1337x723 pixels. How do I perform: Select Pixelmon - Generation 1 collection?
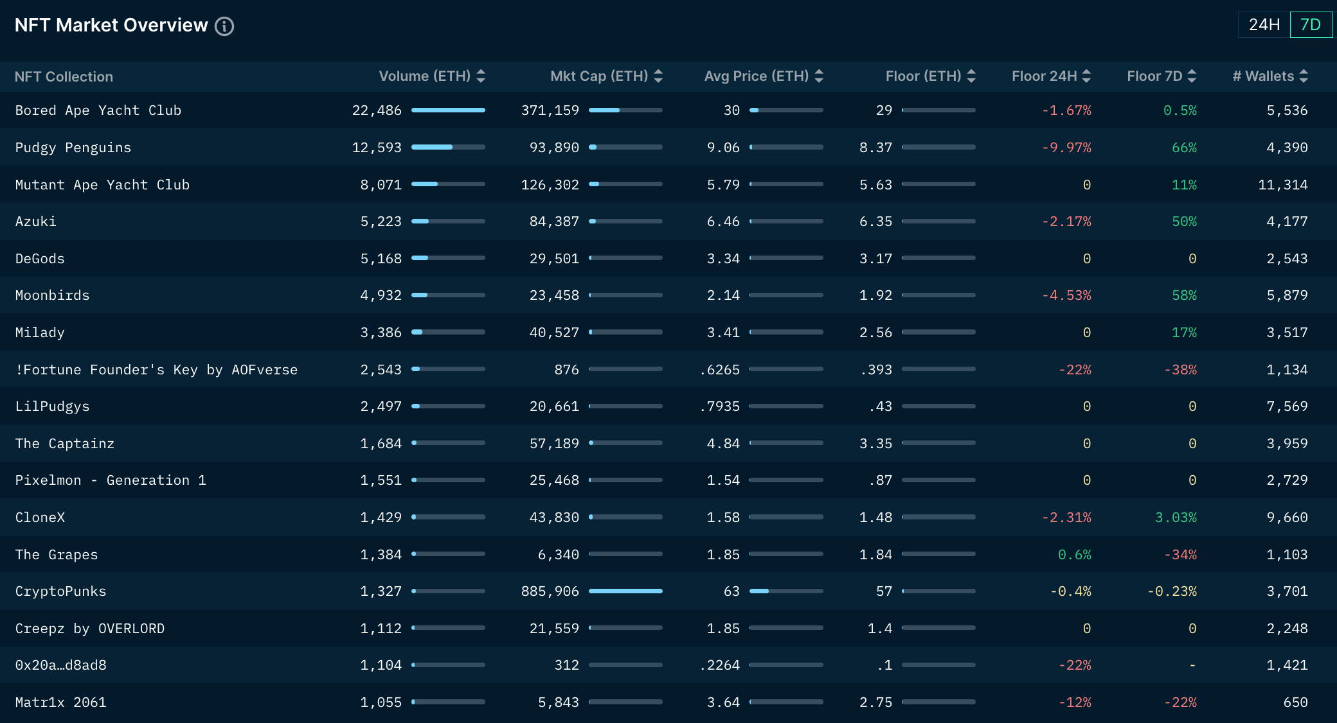point(111,480)
